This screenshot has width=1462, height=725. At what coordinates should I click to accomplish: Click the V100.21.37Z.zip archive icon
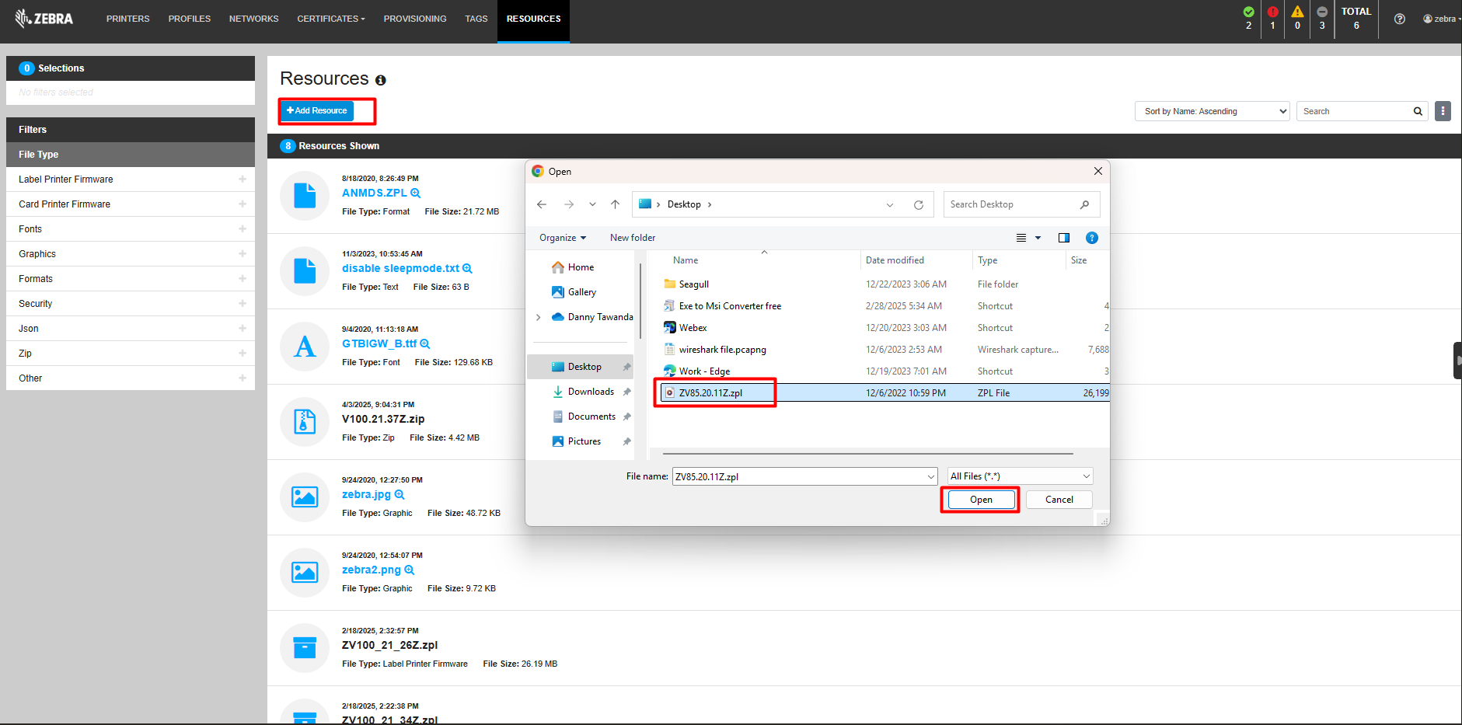305,422
